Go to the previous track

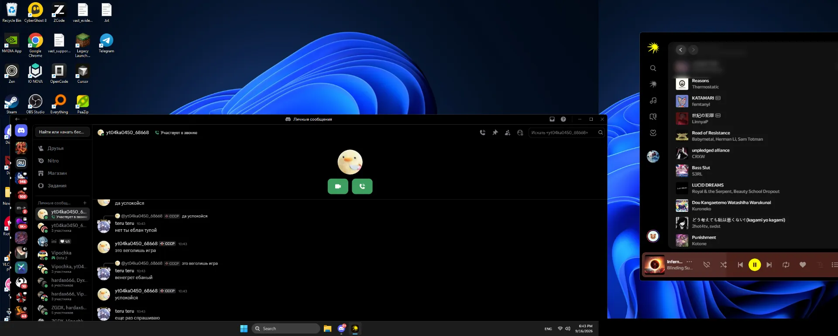tap(740, 265)
